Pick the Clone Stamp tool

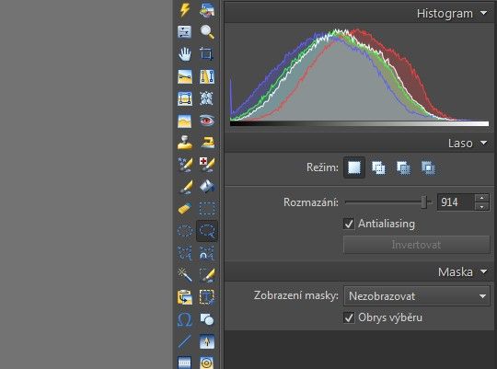[185, 143]
